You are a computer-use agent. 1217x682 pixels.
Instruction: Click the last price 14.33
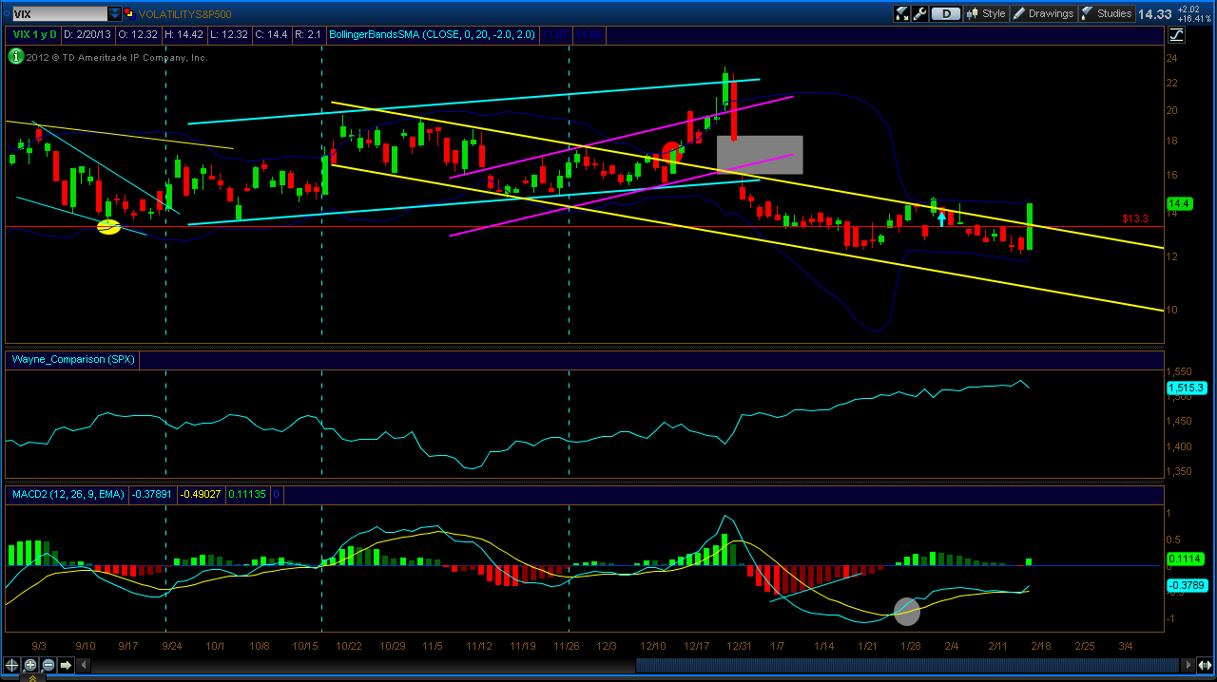(x=1154, y=13)
